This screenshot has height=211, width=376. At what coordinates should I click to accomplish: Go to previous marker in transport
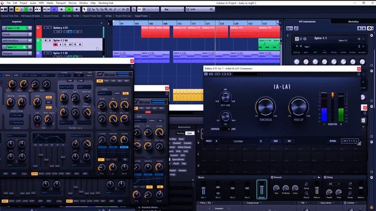click(x=45, y=9)
